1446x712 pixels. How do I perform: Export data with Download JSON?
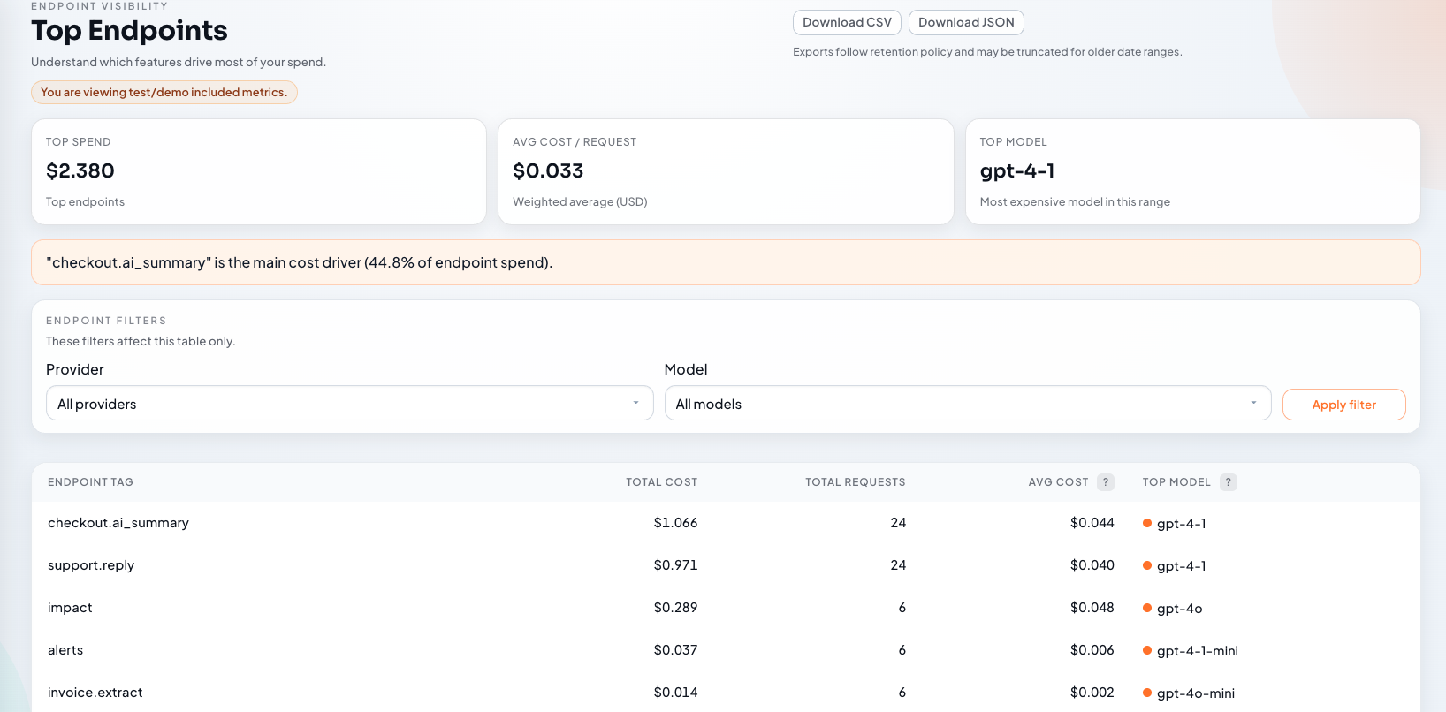pyautogui.click(x=966, y=22)
